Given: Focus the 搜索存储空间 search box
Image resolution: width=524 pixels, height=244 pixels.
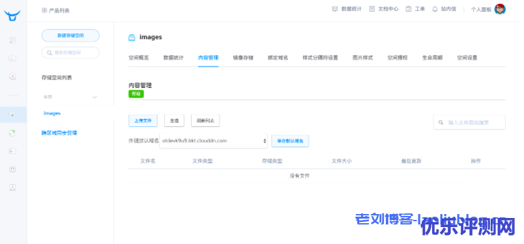Looking at the screenshot, I should (70, 53).
